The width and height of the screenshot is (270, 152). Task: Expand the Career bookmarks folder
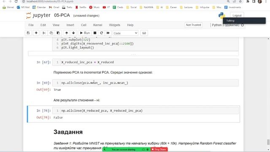click(x=171, y=7)
